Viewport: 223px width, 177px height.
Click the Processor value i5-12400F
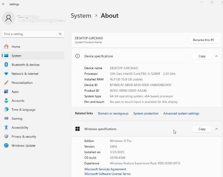142,74
